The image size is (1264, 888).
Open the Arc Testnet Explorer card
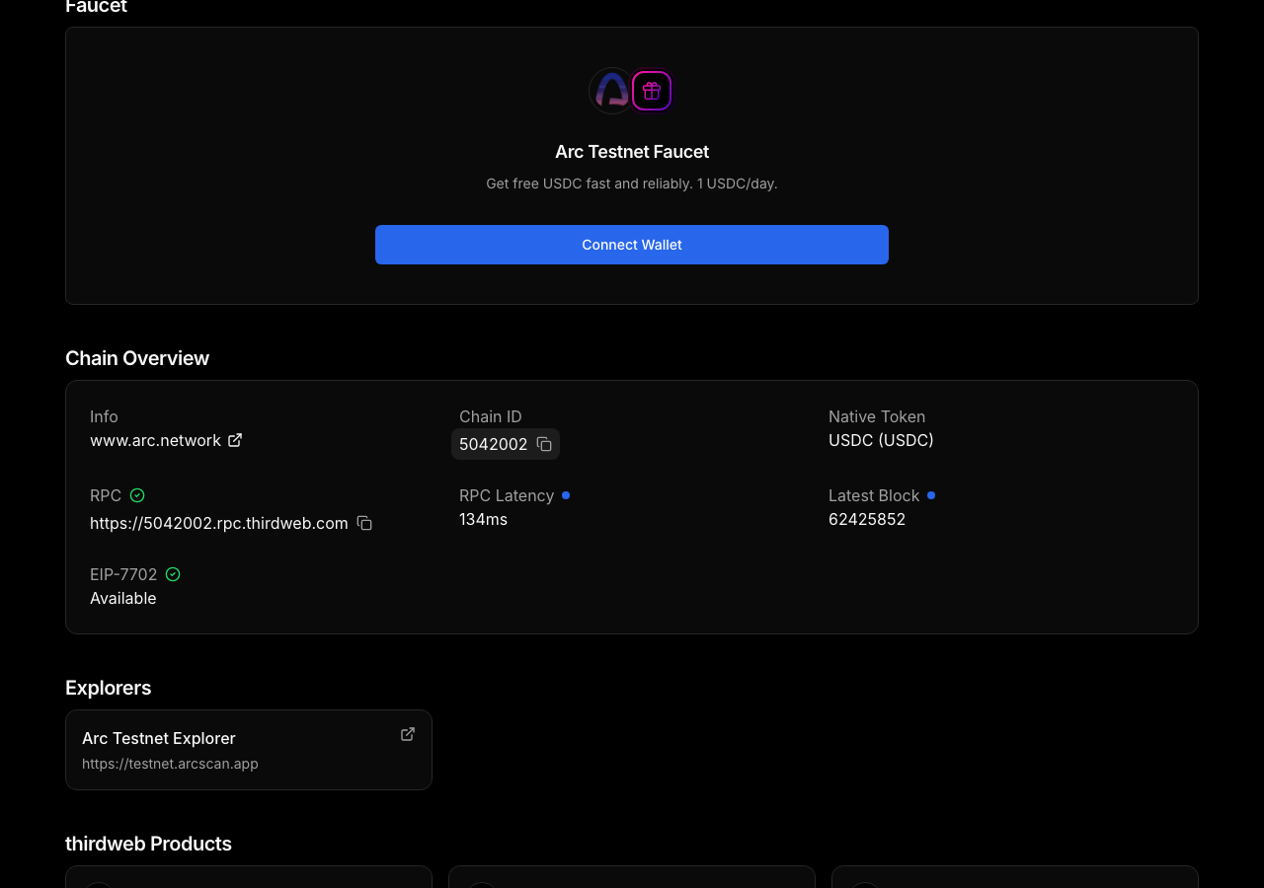[249, 750]
